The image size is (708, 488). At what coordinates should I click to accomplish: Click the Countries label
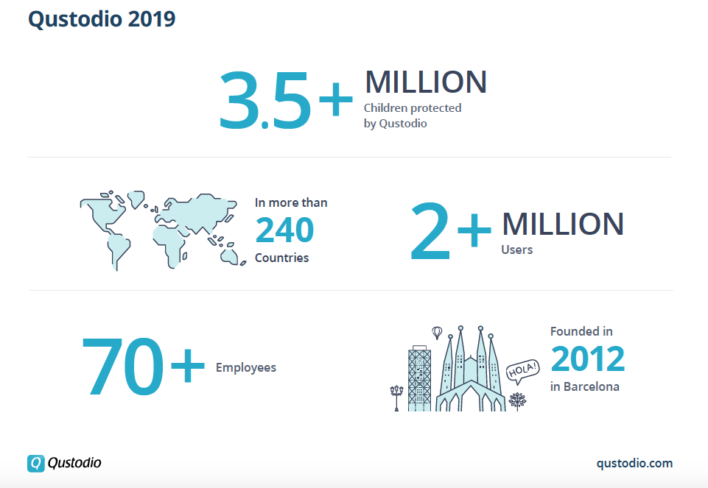pos(281,258)
